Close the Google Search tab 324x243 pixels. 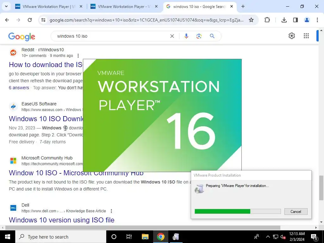point(232,7)
